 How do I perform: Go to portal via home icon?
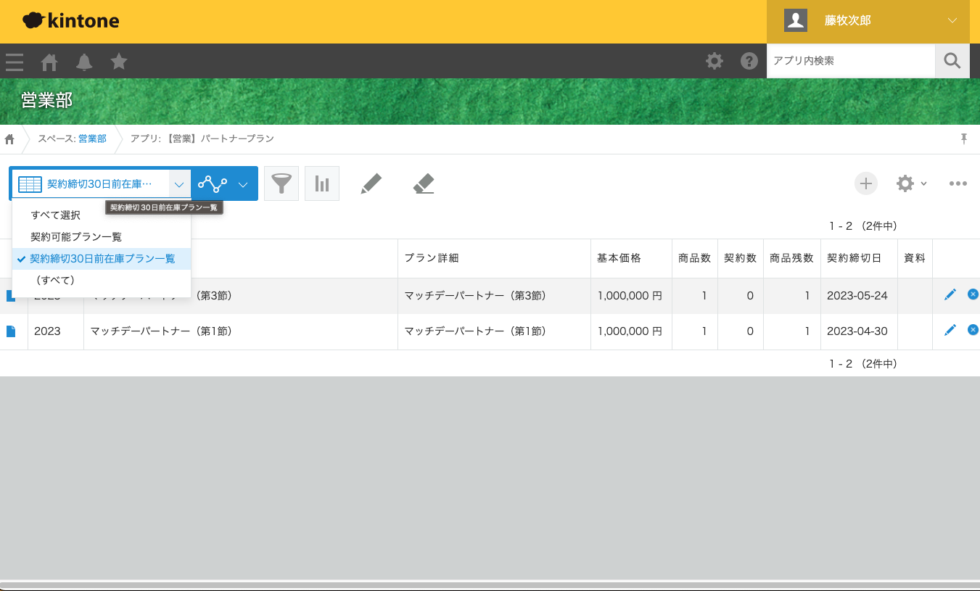49,62
